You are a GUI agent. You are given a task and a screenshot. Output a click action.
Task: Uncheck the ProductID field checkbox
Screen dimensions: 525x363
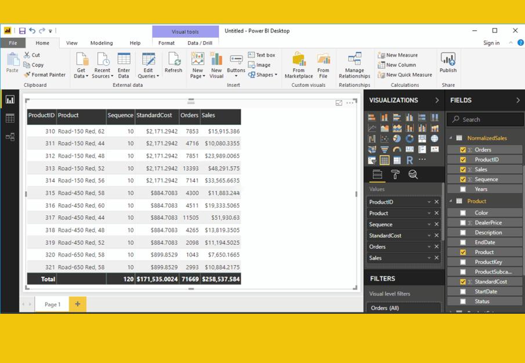coord(463,159)
